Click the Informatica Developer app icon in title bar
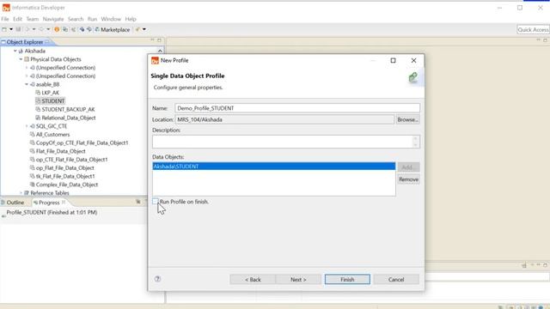 6,8
